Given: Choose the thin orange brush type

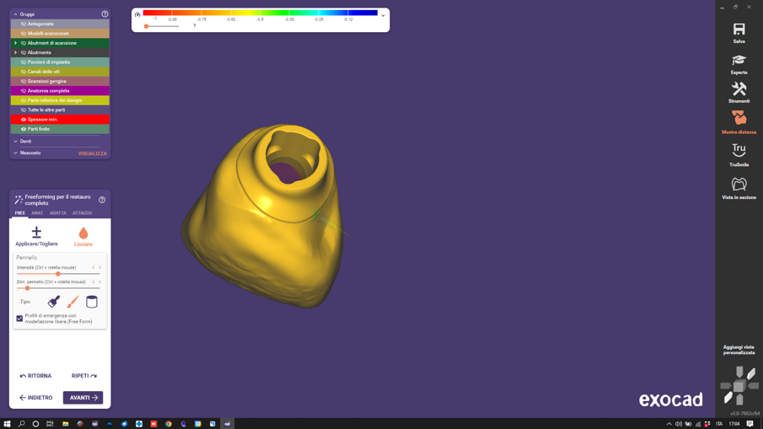Looking at the screenshot, I should coord(73,302).
